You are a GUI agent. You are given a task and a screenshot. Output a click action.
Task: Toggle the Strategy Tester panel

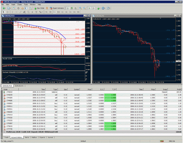tap(30, 8)
